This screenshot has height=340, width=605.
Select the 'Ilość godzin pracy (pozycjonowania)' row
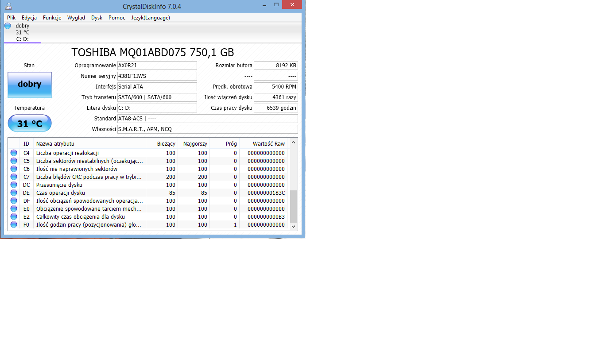(x=148, y=224)
